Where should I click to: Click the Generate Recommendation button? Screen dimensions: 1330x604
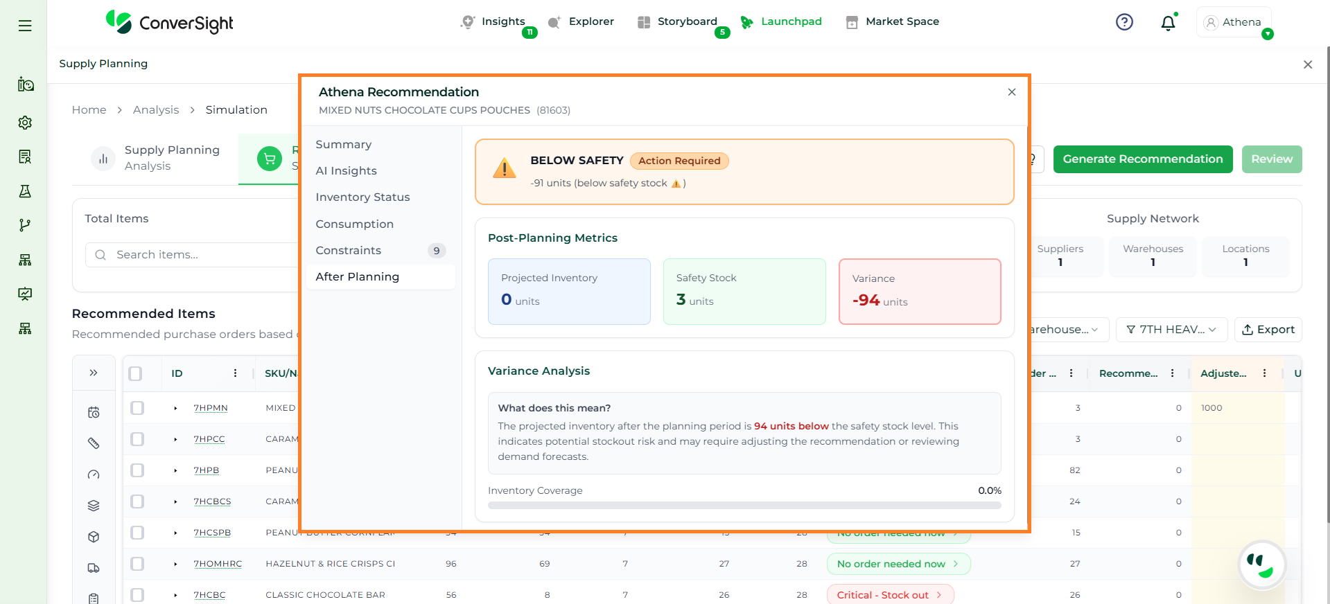(1142, 159)
